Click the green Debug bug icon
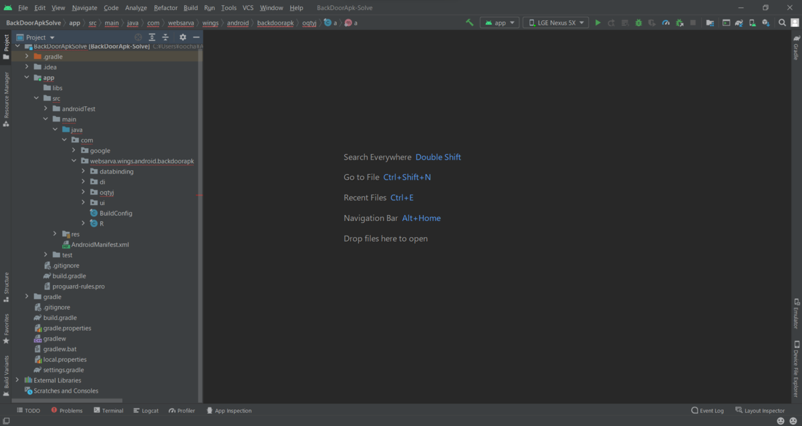 point(638,23)
